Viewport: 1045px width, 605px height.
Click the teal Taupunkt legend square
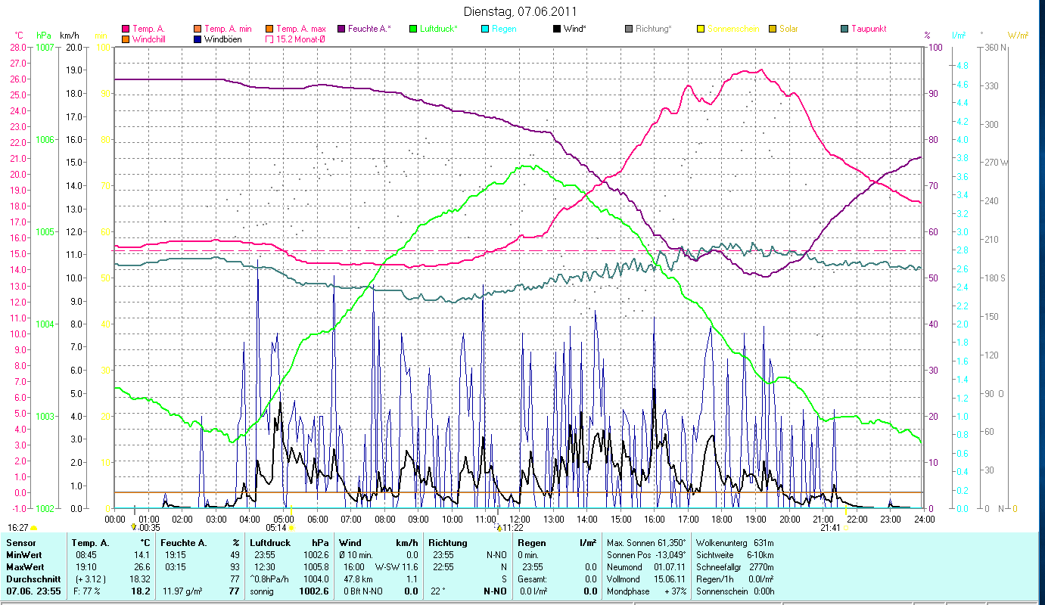pyautogui.click(x=844, y=29)
